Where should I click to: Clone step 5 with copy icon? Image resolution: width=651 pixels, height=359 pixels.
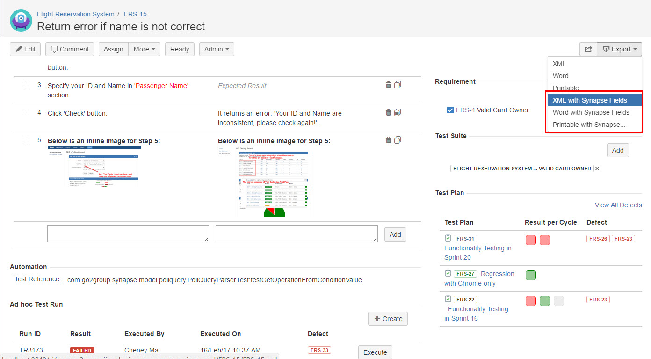coord(398,140)
